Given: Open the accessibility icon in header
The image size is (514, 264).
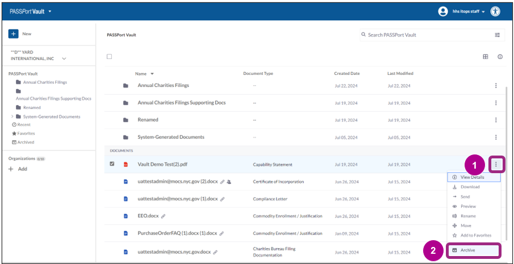Looking at the screenshot, I should coord(495,11).
